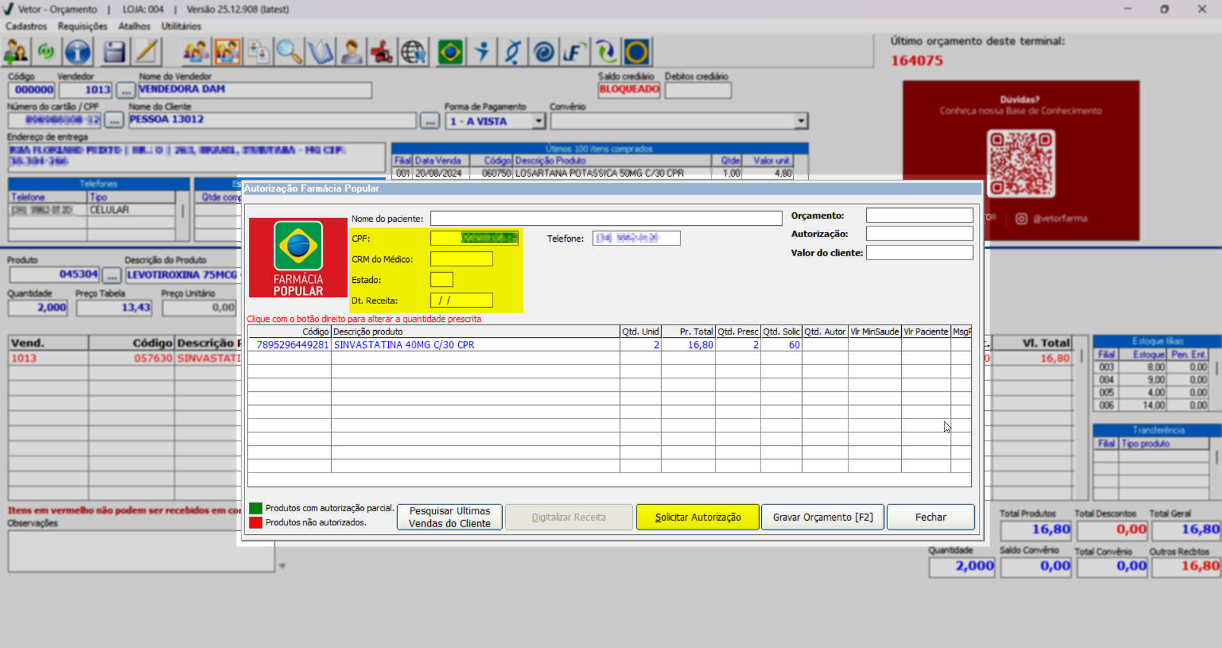This screenshot has height=648, width=1222.
Task: Open the Utilitários menu
Action: tap(181, 26)
